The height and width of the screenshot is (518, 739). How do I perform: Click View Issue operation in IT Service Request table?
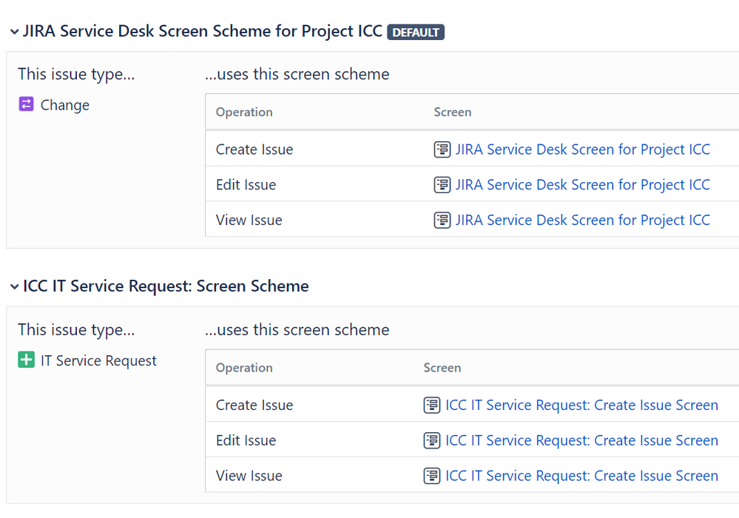tap(249, 476)
